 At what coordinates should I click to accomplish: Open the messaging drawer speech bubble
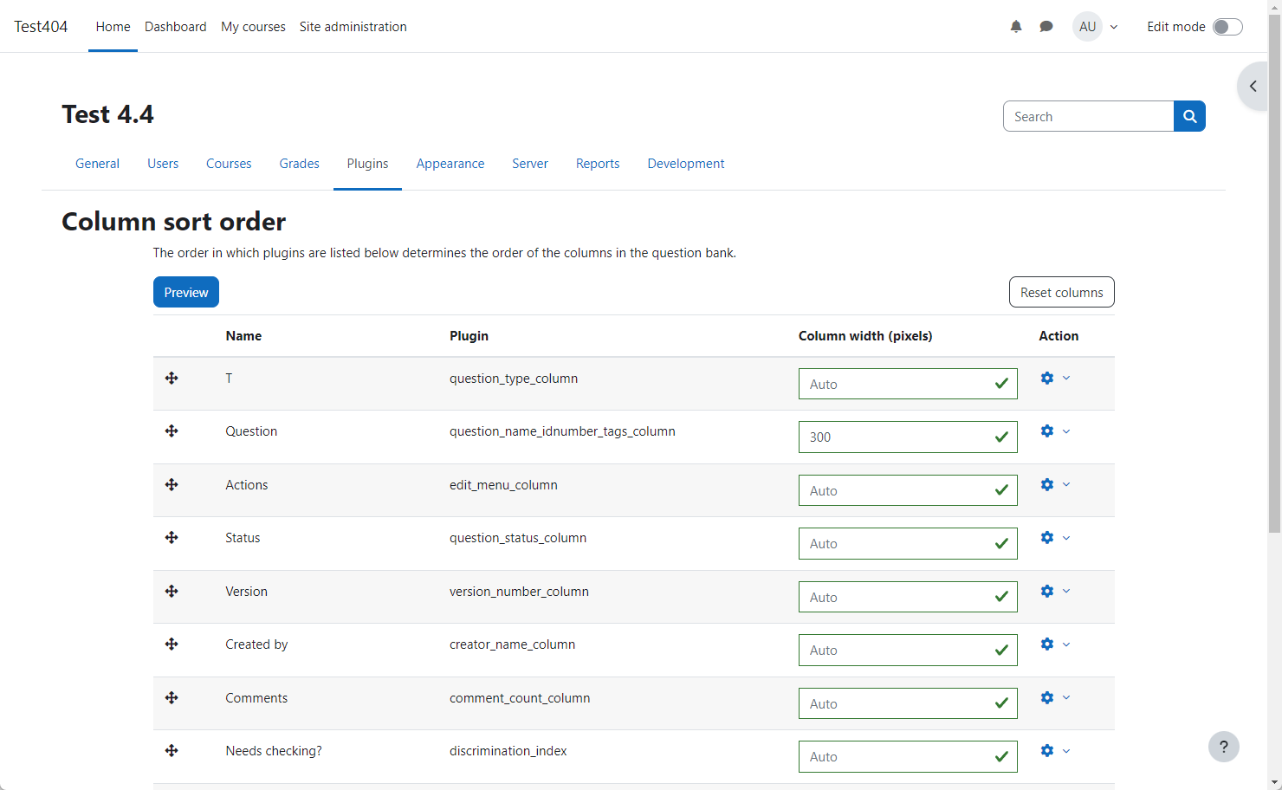(x=1046, y=27)
